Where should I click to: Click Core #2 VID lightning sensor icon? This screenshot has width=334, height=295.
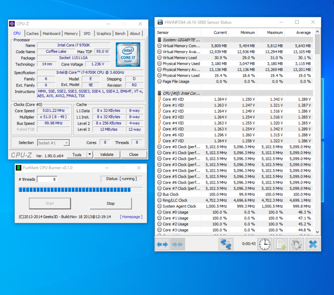[x=159, y=111]
